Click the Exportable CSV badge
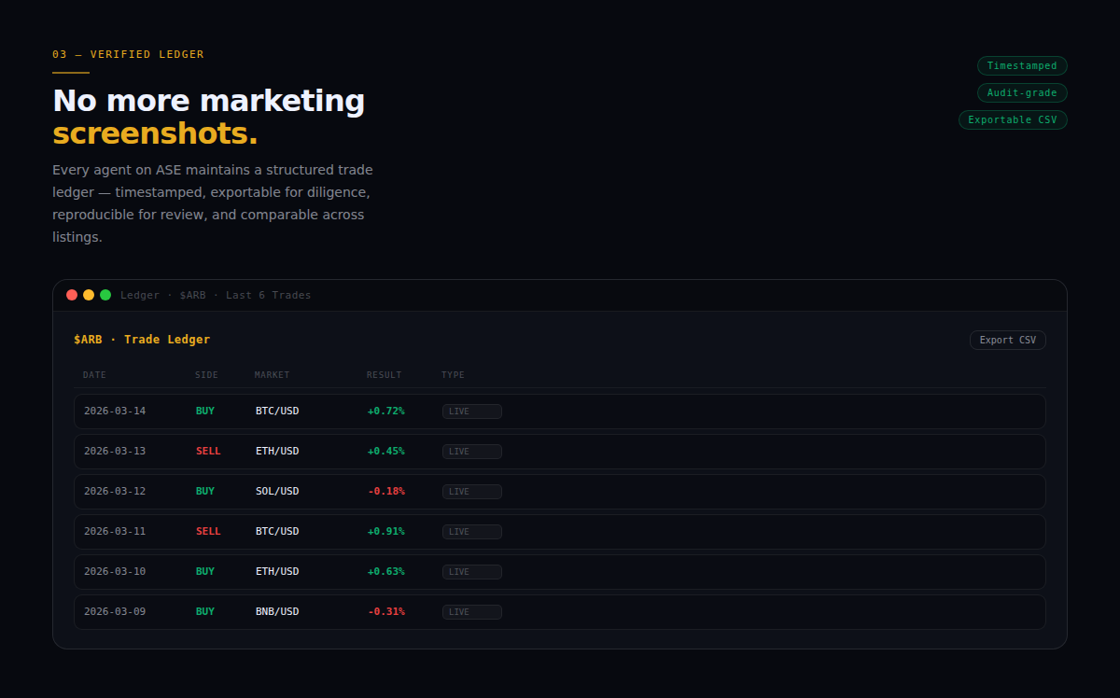1120x698 pixels. (1013, 119)
